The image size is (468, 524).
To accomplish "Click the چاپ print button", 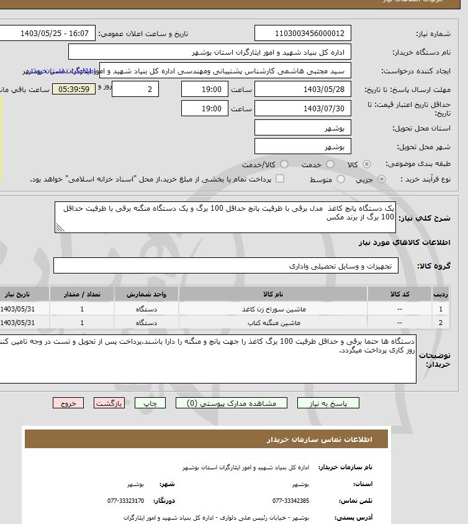I will click(150, 403).
